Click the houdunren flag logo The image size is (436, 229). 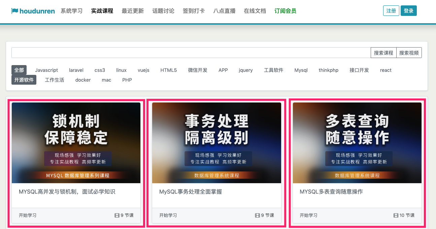pos(33,11)
